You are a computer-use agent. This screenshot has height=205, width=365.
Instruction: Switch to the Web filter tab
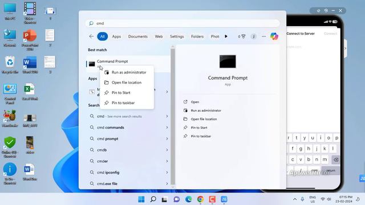[159, 36]
